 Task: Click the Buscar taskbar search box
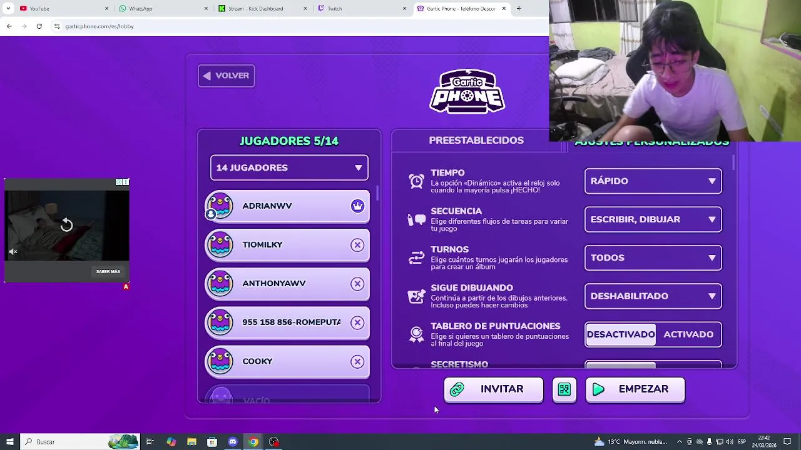tap(80, 442)
